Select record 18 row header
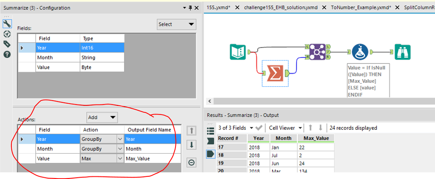This screenshot has width=435, height=179. click(x=232, y=155)
